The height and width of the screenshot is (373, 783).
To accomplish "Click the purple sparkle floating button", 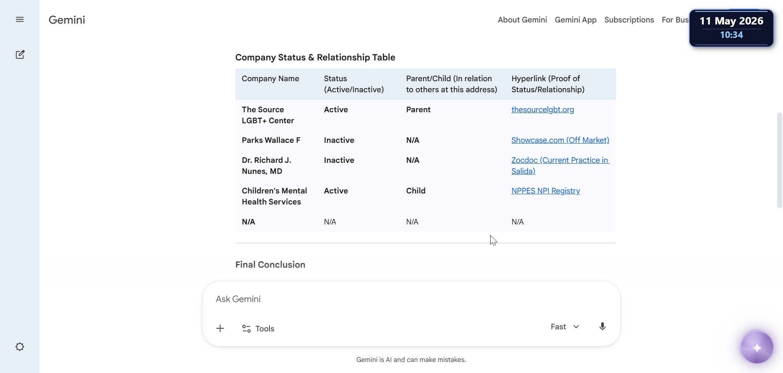I will 757,348.
